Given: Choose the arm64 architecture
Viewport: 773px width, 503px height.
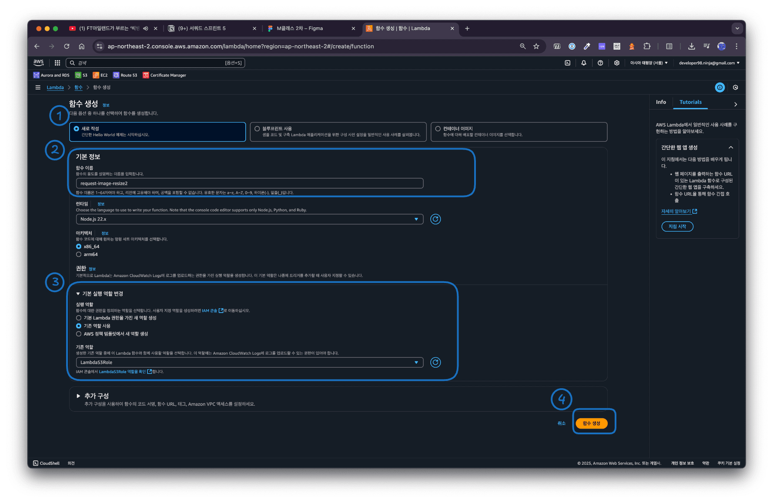Looking at the screenshot, I should pyautogui.click(x=79, y=254).
